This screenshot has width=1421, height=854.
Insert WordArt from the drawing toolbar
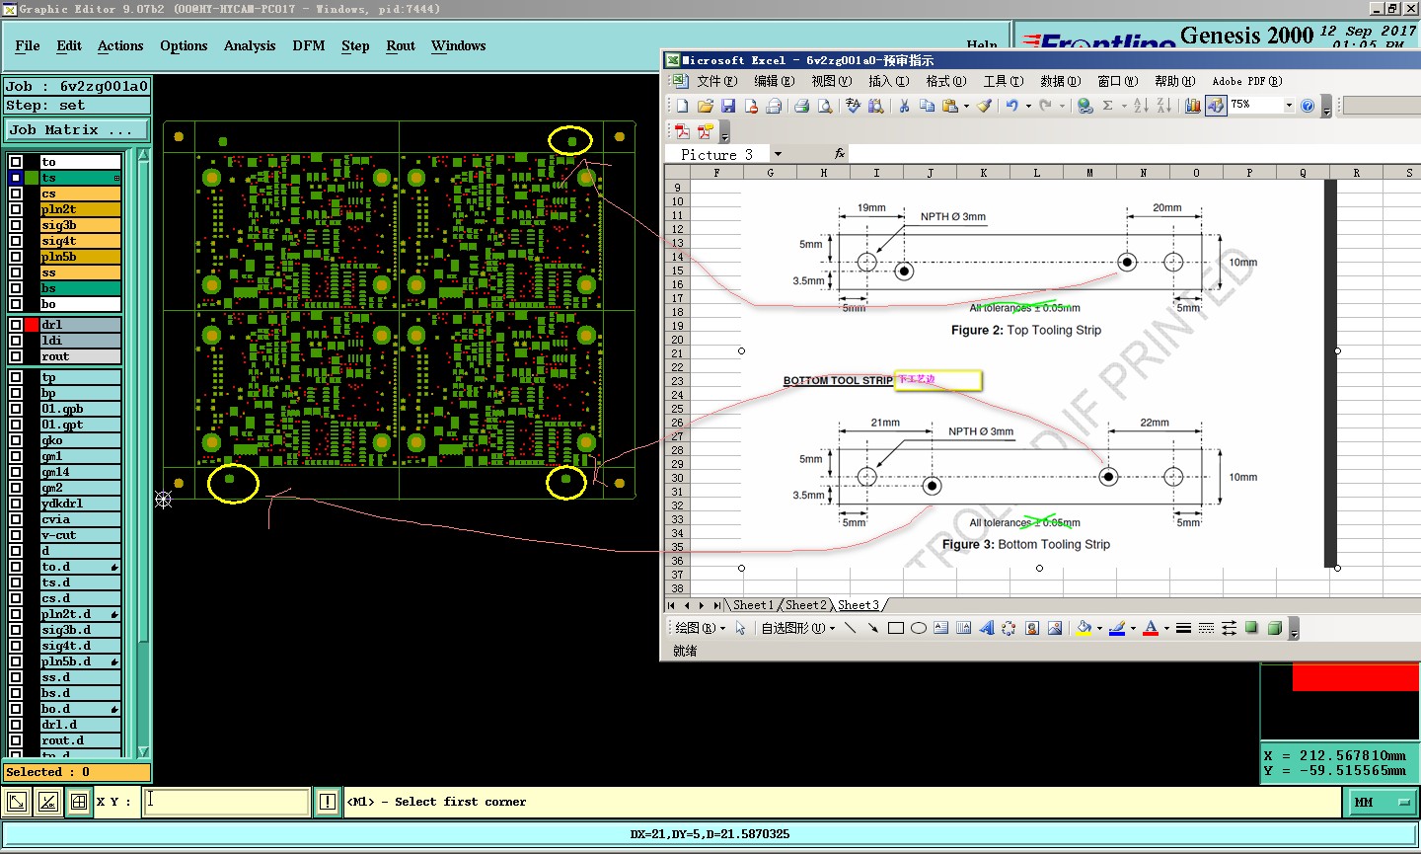click(x=986, y=628)
